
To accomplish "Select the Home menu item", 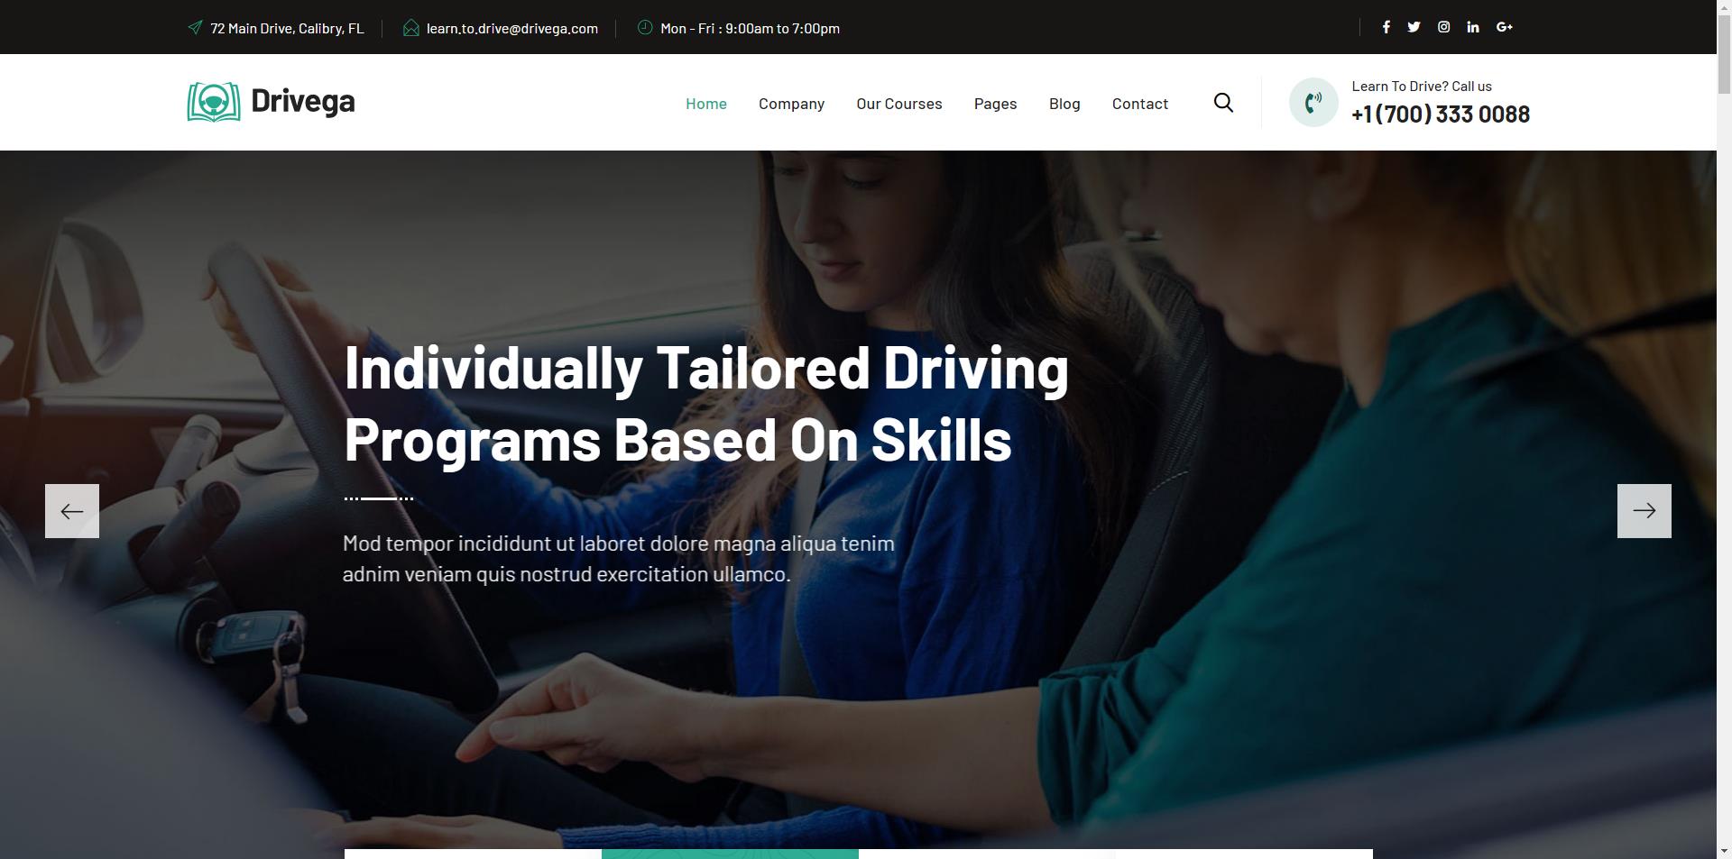I will pyautogui.click(x=706, y=104).
